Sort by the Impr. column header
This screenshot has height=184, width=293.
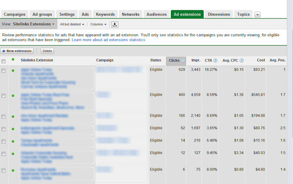point(196,60)
